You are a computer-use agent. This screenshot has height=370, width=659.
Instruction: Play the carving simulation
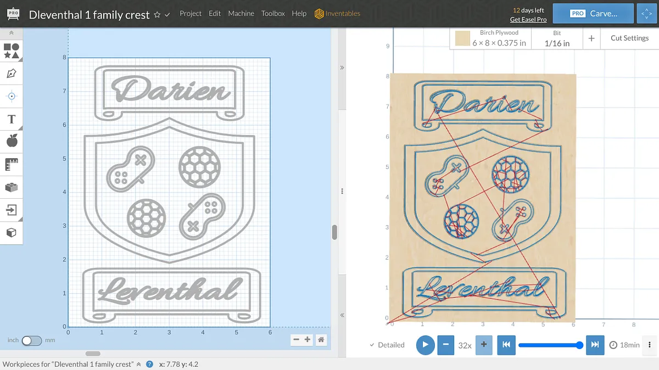425,345
